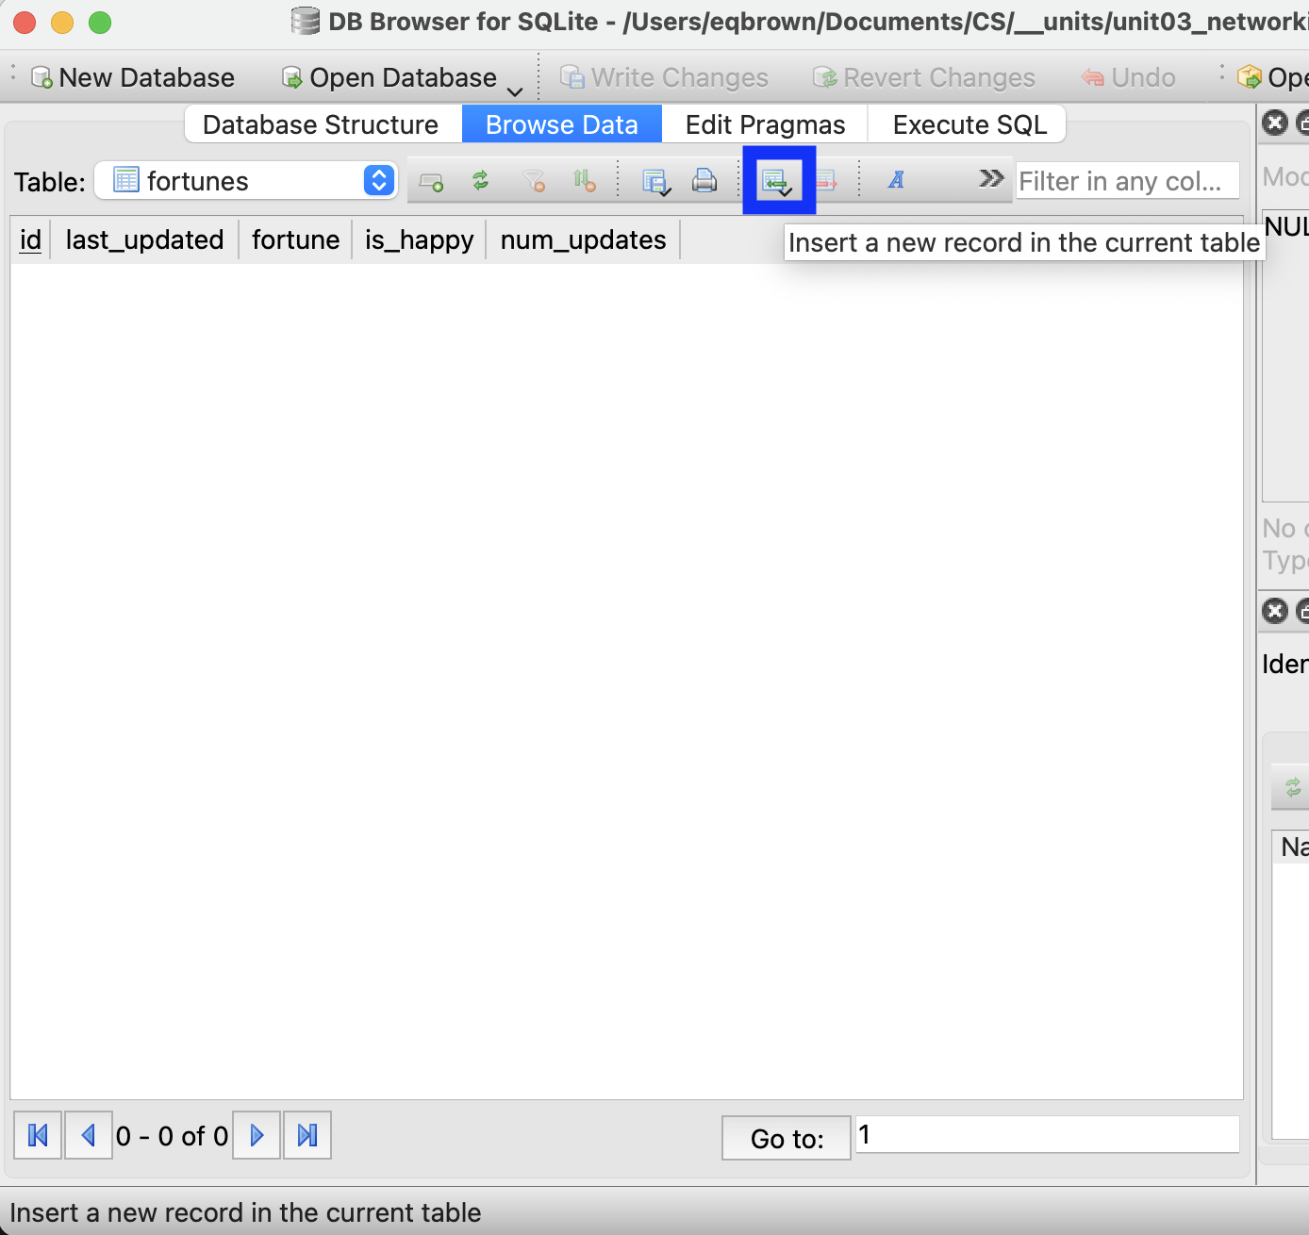Select the Browse Data tab

click(x=562, y=124)
